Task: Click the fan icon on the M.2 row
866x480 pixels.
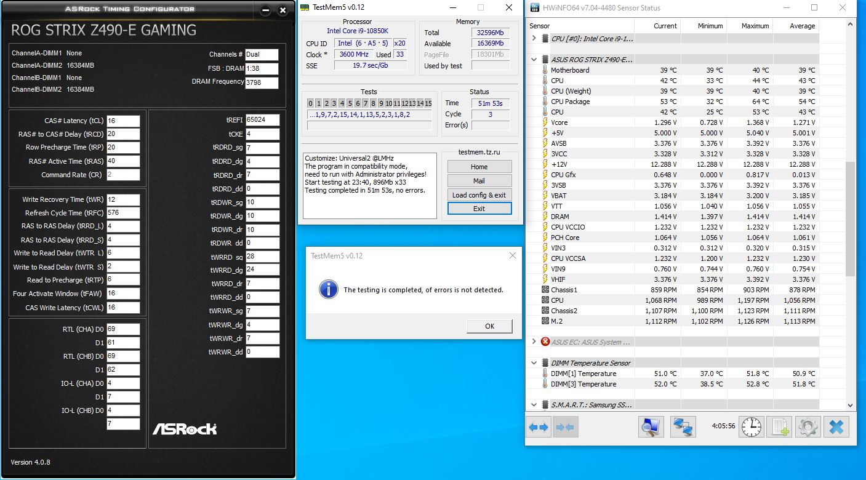Action: click(x=545, y=321)
